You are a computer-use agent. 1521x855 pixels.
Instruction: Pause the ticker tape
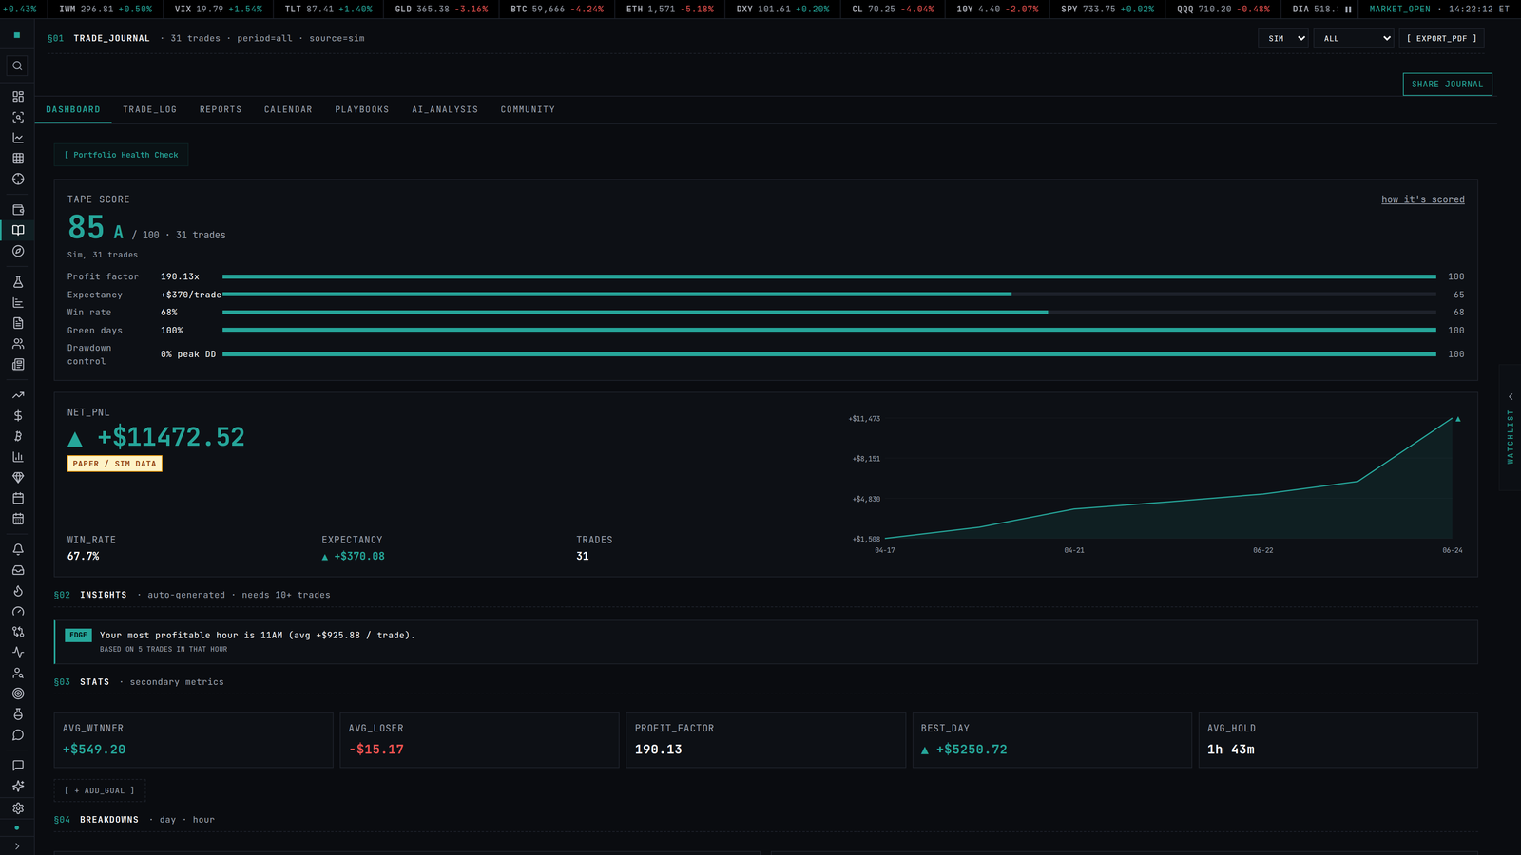[x=1348, y=9]
